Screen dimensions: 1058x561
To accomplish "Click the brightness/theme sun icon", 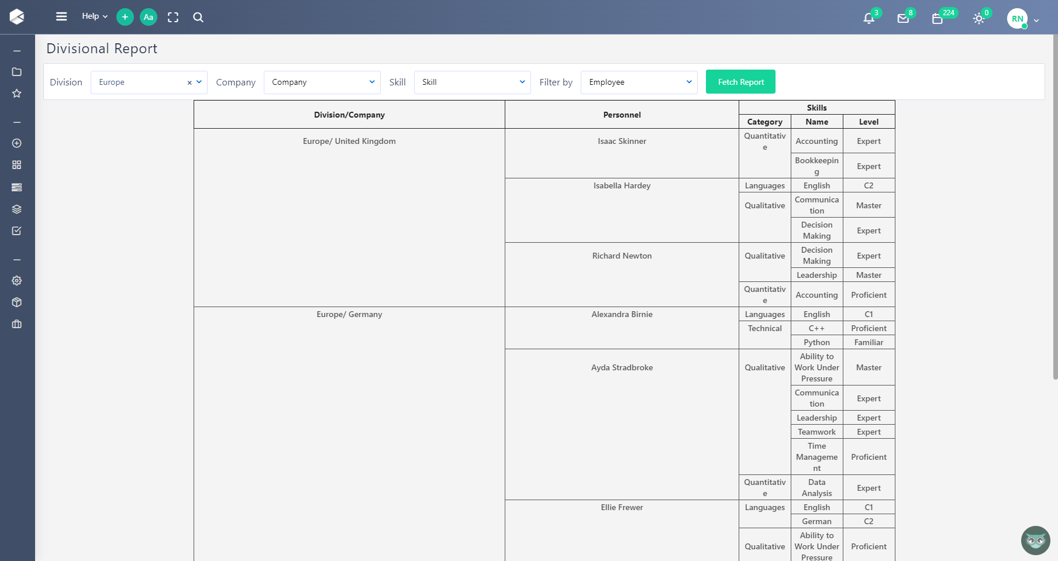I will (x=978, y=19).
